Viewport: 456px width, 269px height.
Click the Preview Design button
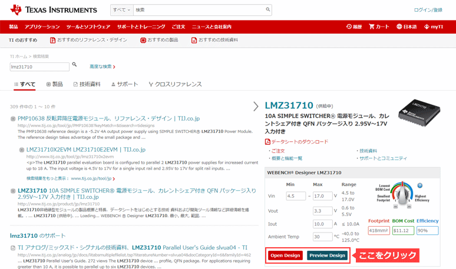tap(327, 255)
